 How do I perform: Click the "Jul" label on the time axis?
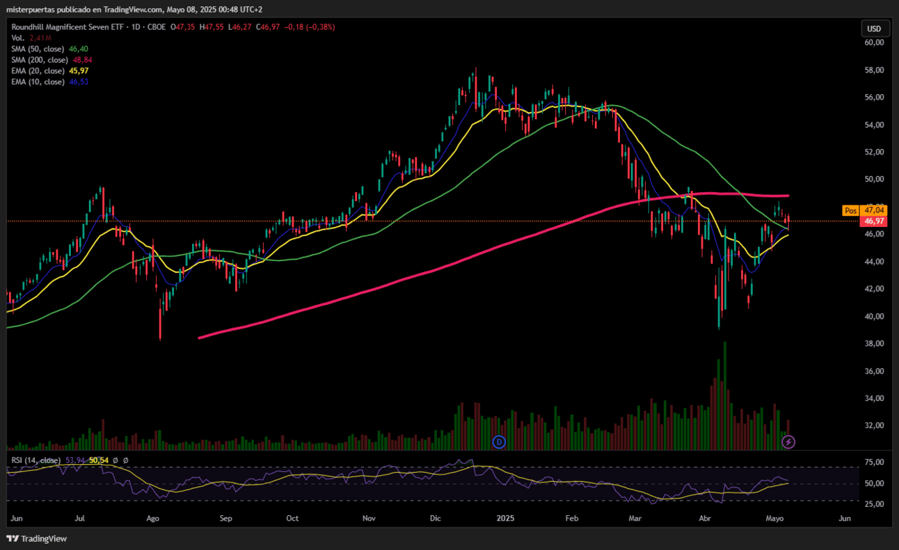(x=80, y=519)
